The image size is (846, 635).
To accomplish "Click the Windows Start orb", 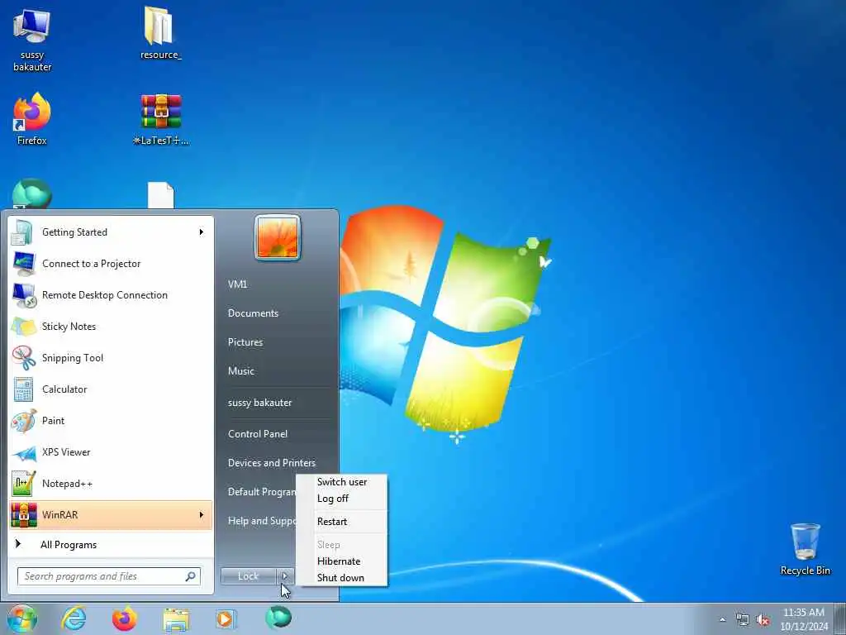I will tap(21, 618).
